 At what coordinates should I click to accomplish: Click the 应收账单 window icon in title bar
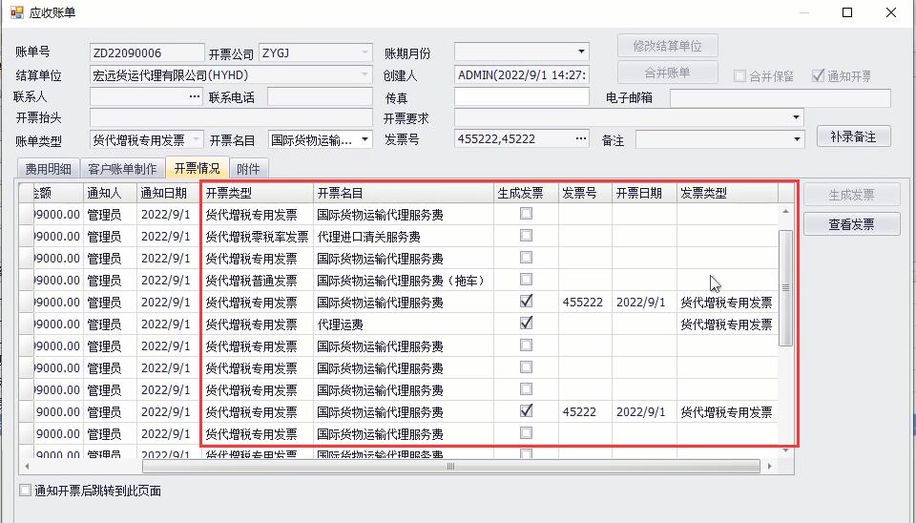point(16,12)
